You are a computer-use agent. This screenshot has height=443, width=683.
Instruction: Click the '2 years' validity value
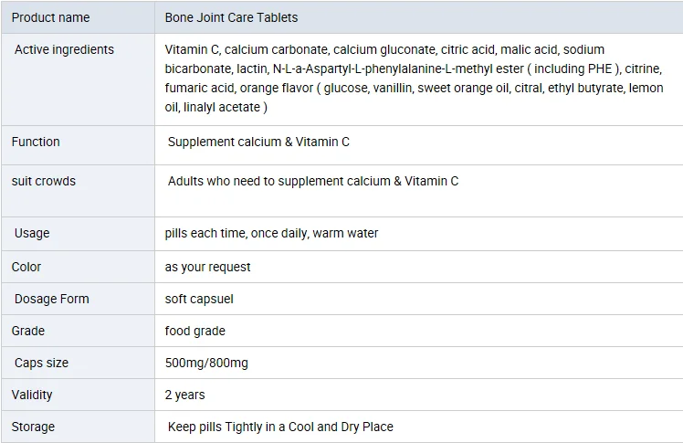[185, 395]
